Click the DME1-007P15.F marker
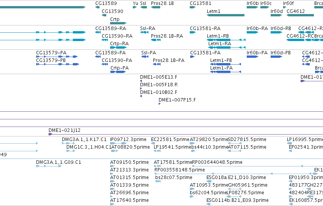The image size is (323, 206). click(x=159, y=104)
